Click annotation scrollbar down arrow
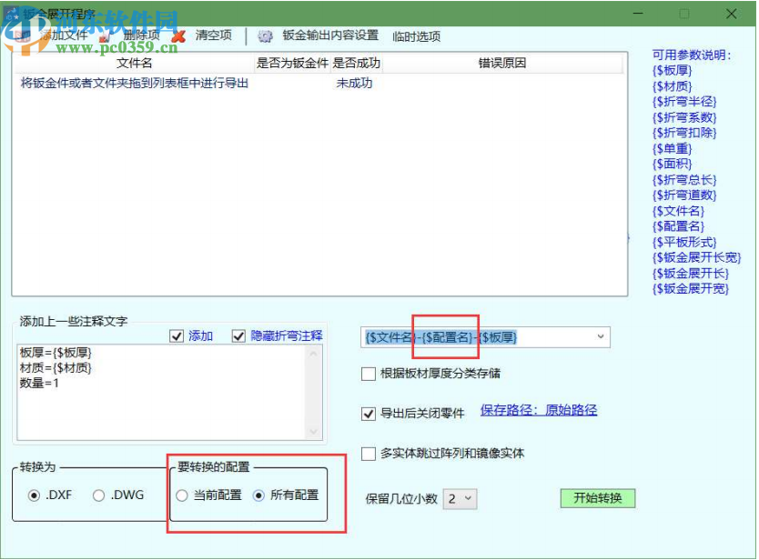 click(x=313, y=432)
